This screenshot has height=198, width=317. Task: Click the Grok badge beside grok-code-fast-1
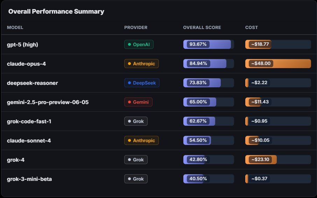136,121
